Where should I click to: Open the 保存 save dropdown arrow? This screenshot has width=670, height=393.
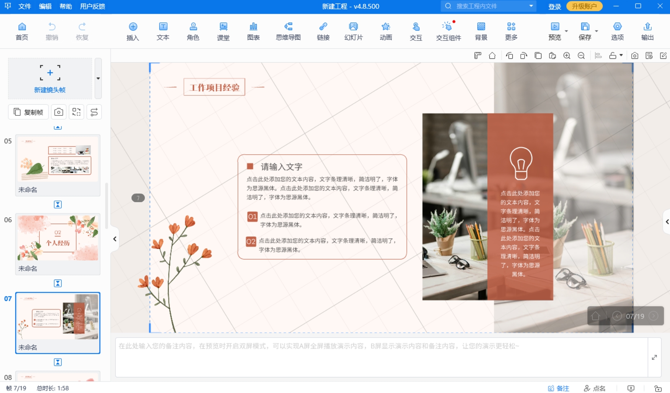point(597,31)
